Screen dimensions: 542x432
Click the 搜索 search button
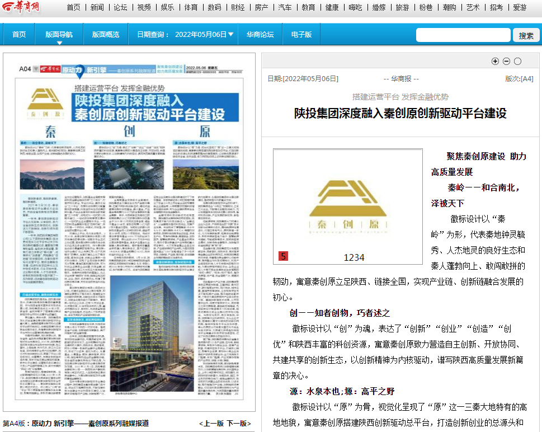click(x=526, y=35)
